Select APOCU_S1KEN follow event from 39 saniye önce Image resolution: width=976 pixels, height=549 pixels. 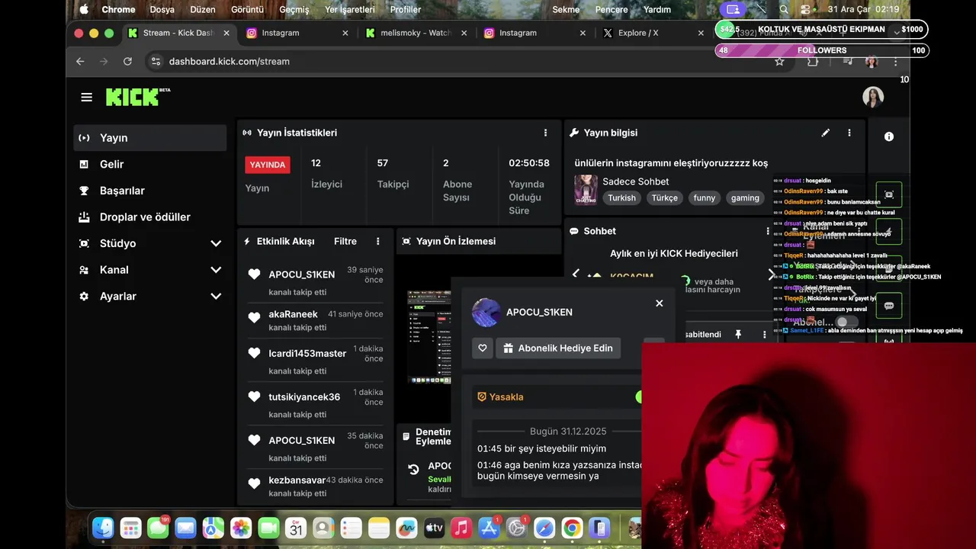(315, 282)
